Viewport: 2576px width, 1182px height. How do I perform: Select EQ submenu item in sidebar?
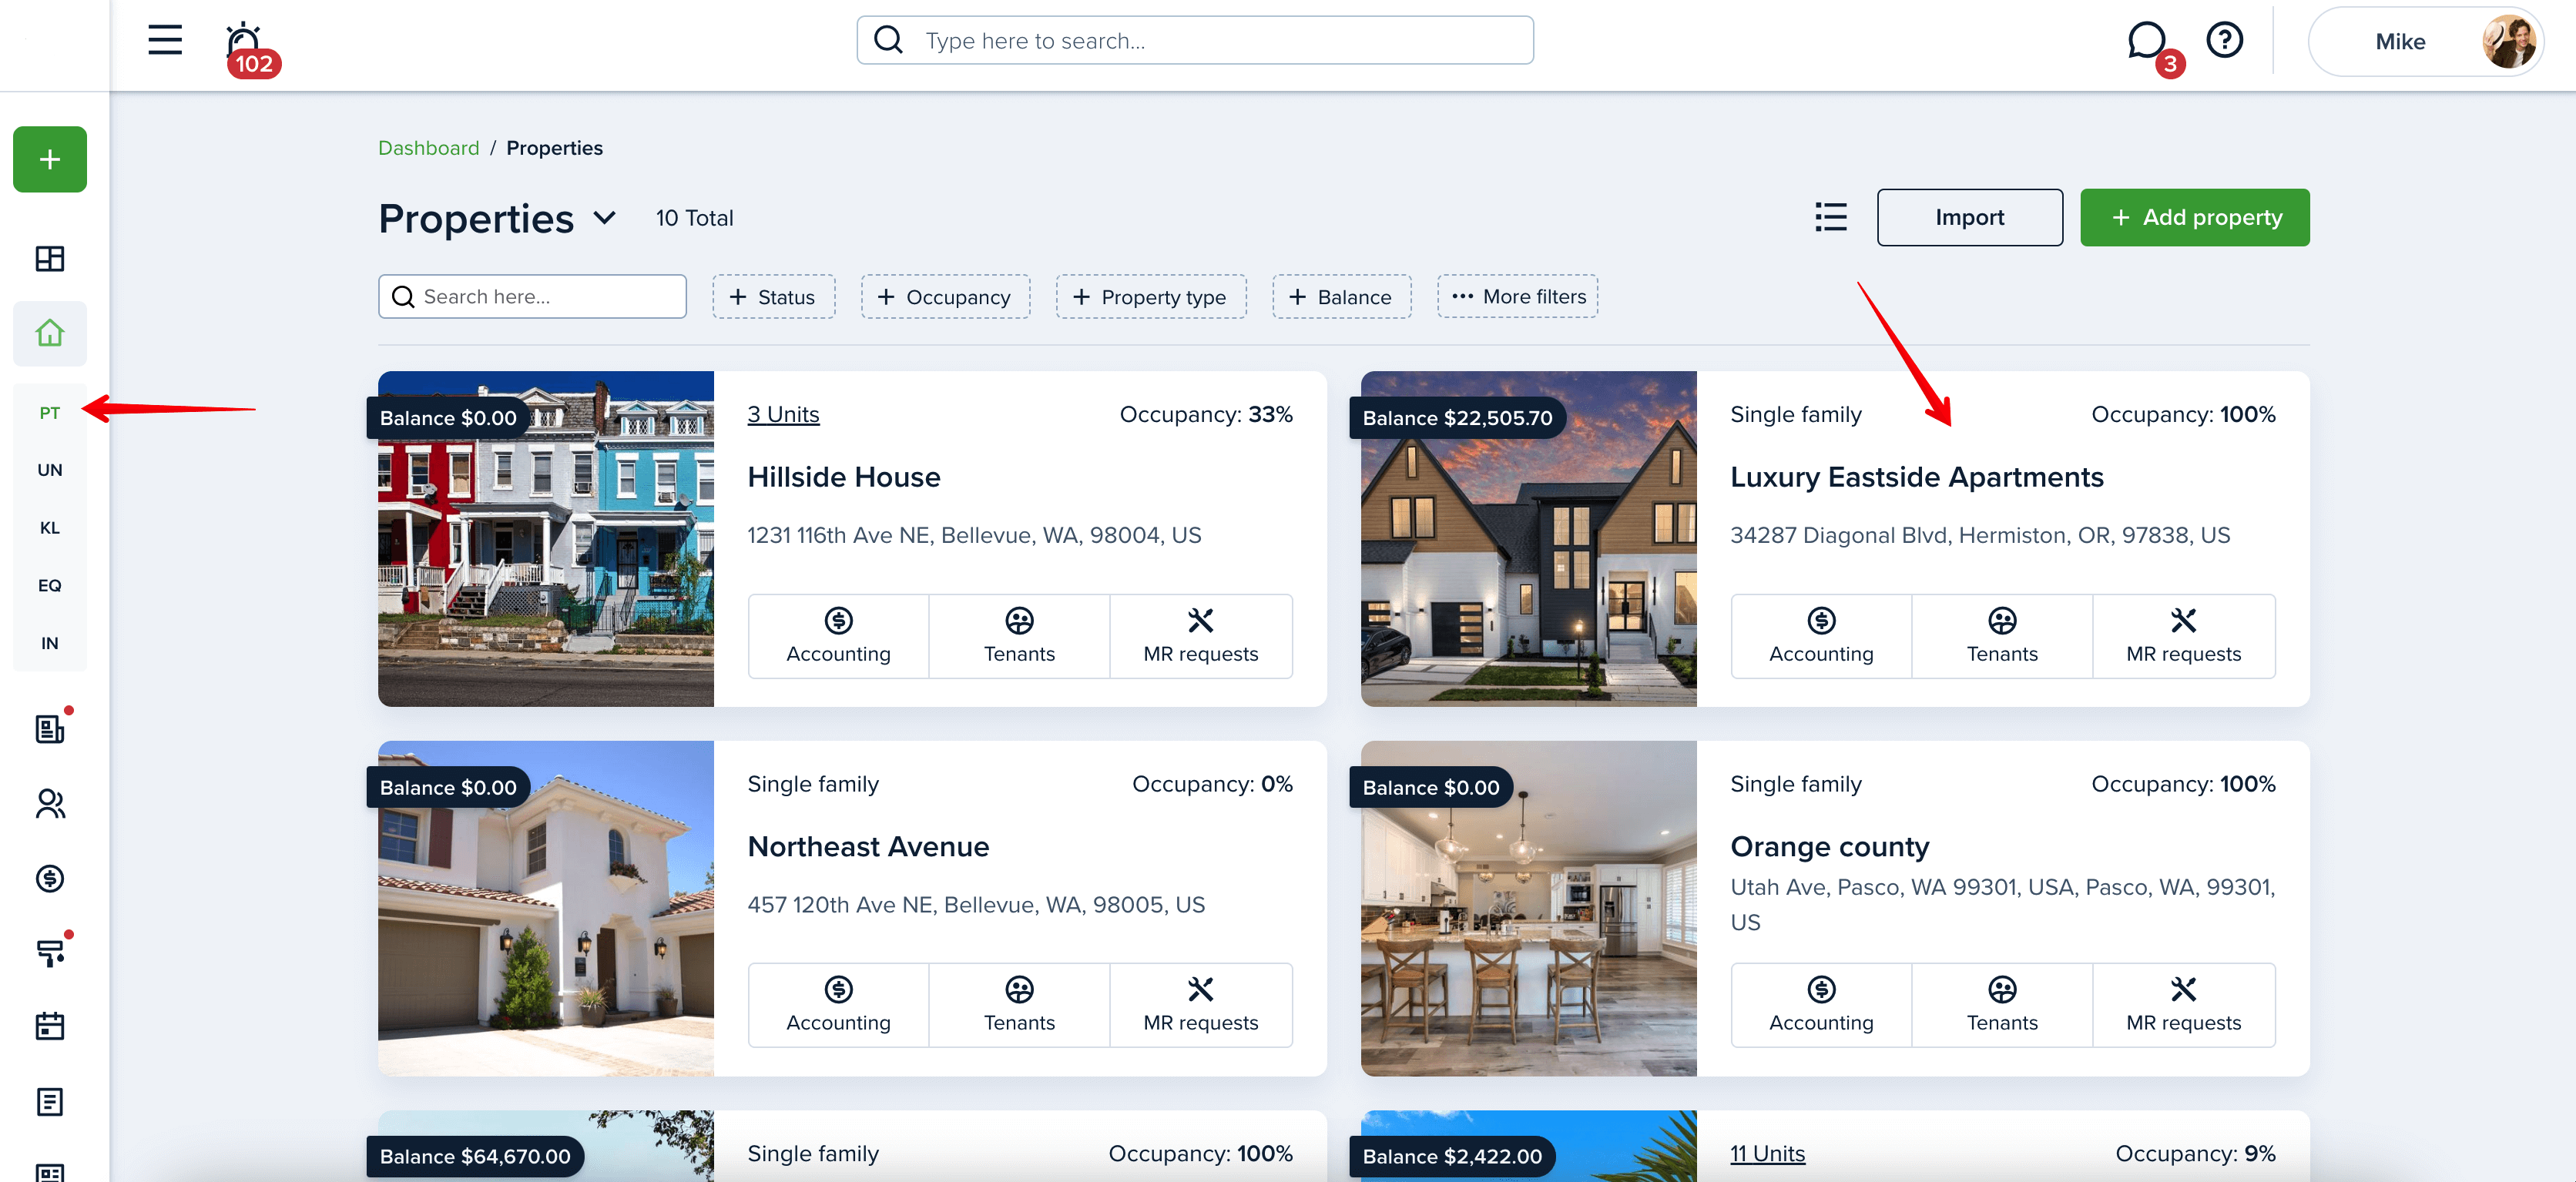pos(50,586)
